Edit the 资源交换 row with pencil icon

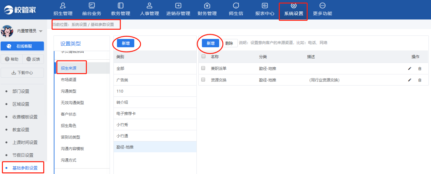click(410, 80)
